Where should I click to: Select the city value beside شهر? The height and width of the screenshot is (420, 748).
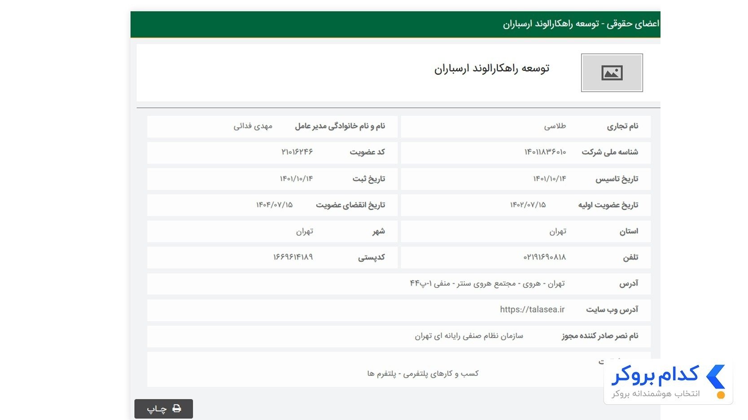pyautogui.click(x=304, y=231)
